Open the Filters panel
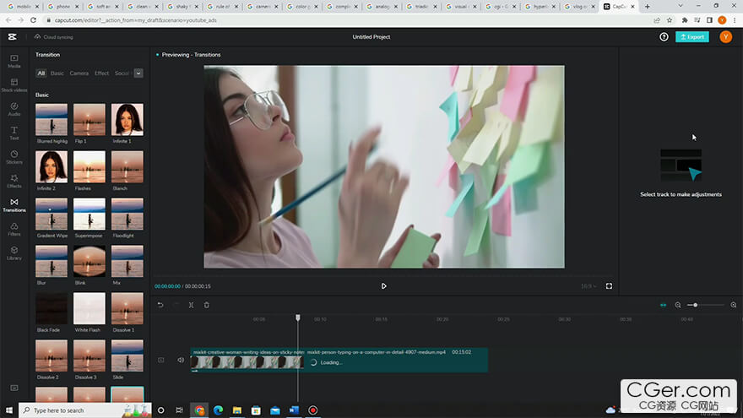This screenshot has height=418, width=743. click(14, 230)
